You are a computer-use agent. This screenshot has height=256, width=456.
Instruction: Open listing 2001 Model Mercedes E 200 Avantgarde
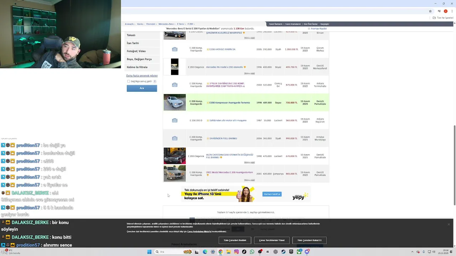[229, 172]
